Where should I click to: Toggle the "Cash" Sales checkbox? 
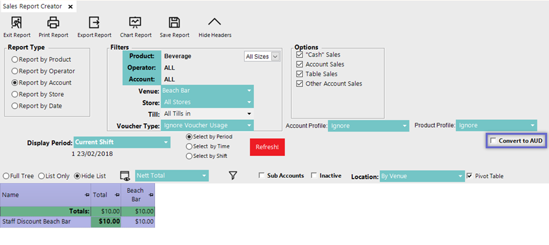point(299,55)
